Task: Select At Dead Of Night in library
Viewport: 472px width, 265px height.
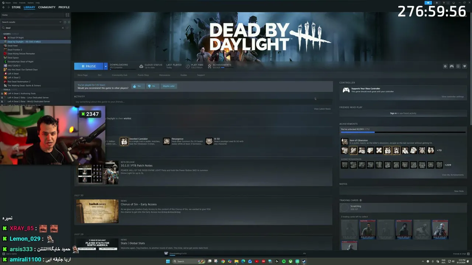Action: coord(15,38)
